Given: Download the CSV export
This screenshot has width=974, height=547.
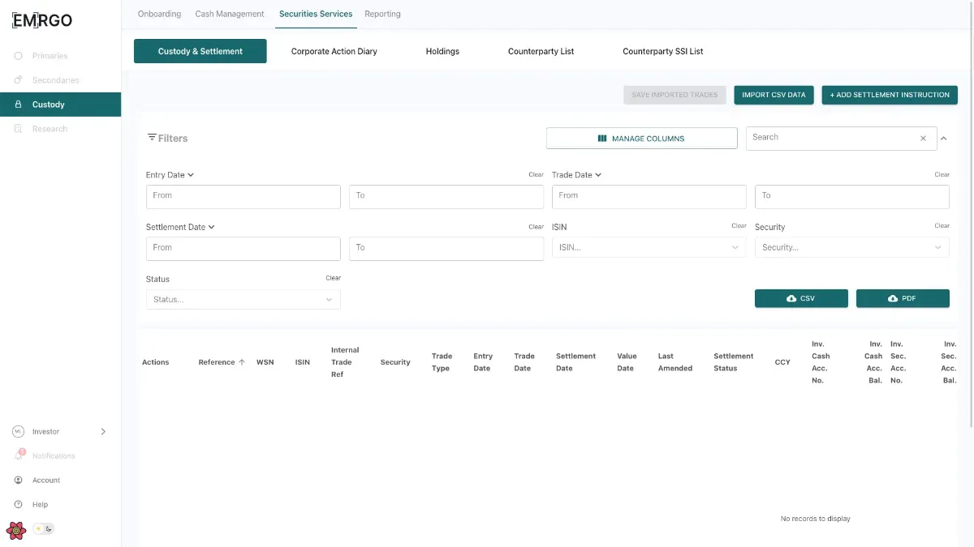Looking at the screenshot, I should coord(801,299).
